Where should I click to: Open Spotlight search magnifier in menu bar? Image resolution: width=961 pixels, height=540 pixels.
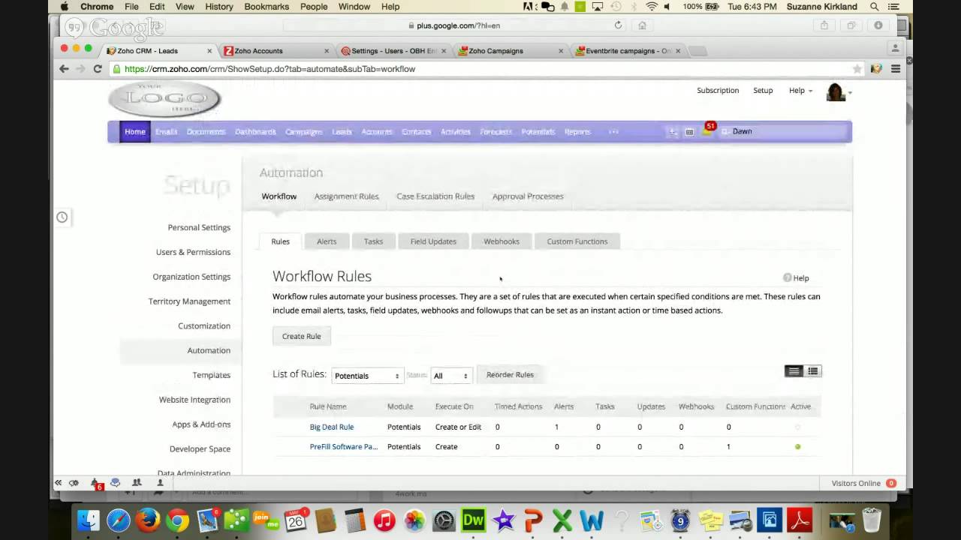pos(875,7)
